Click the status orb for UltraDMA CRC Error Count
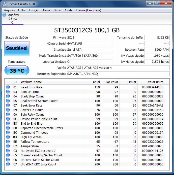The height and width of the screenshot is (175, 174). 8,164
